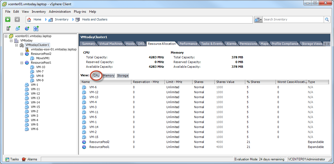Viewport: 334px width, 164px height.
Task: Click the Home icon in navigation bar
Action: point(29,19)
